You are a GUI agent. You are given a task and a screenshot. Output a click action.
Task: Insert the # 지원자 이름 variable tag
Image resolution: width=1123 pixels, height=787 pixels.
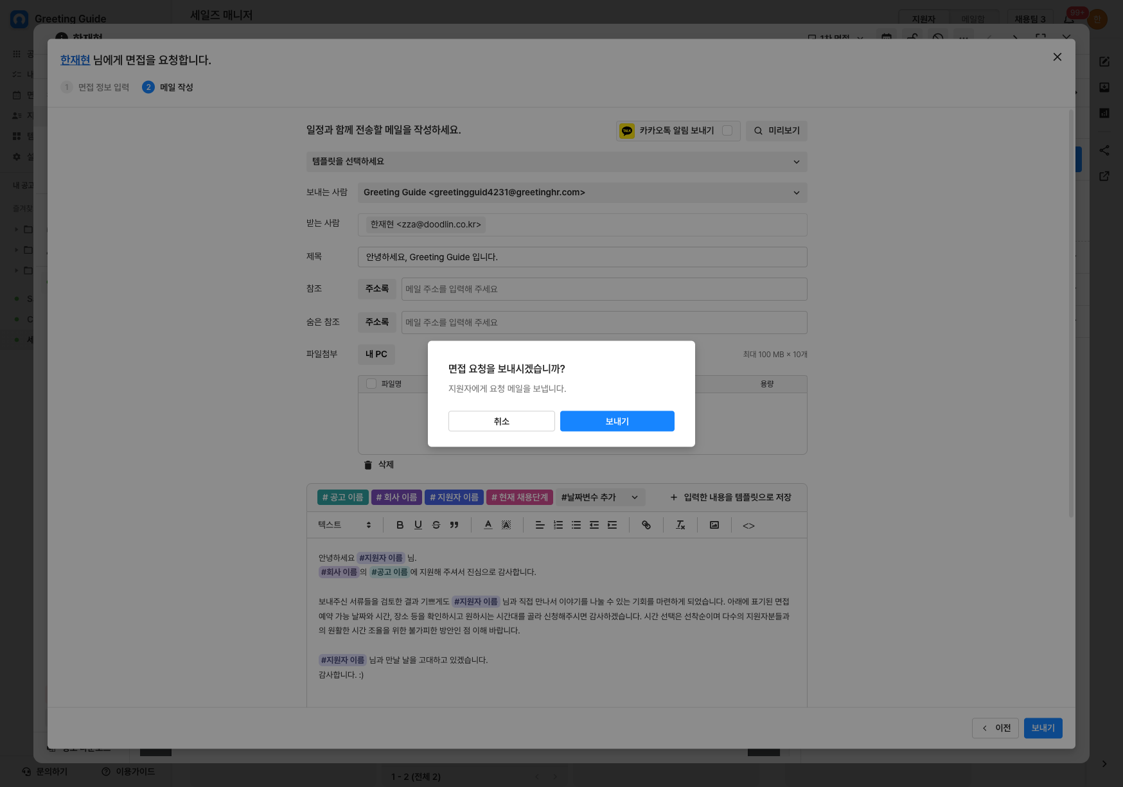pos(454,497)
